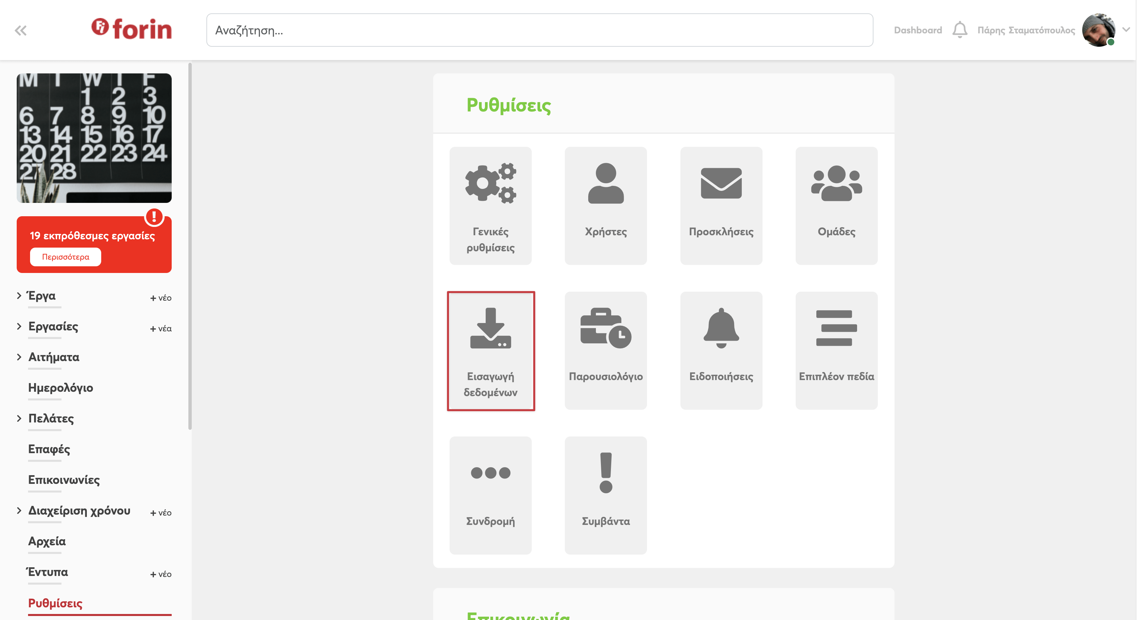Click 19 εκπρόθεσμες εργασίες text
The width and height of the screenshot is (1137, 620).
(92, 236)
